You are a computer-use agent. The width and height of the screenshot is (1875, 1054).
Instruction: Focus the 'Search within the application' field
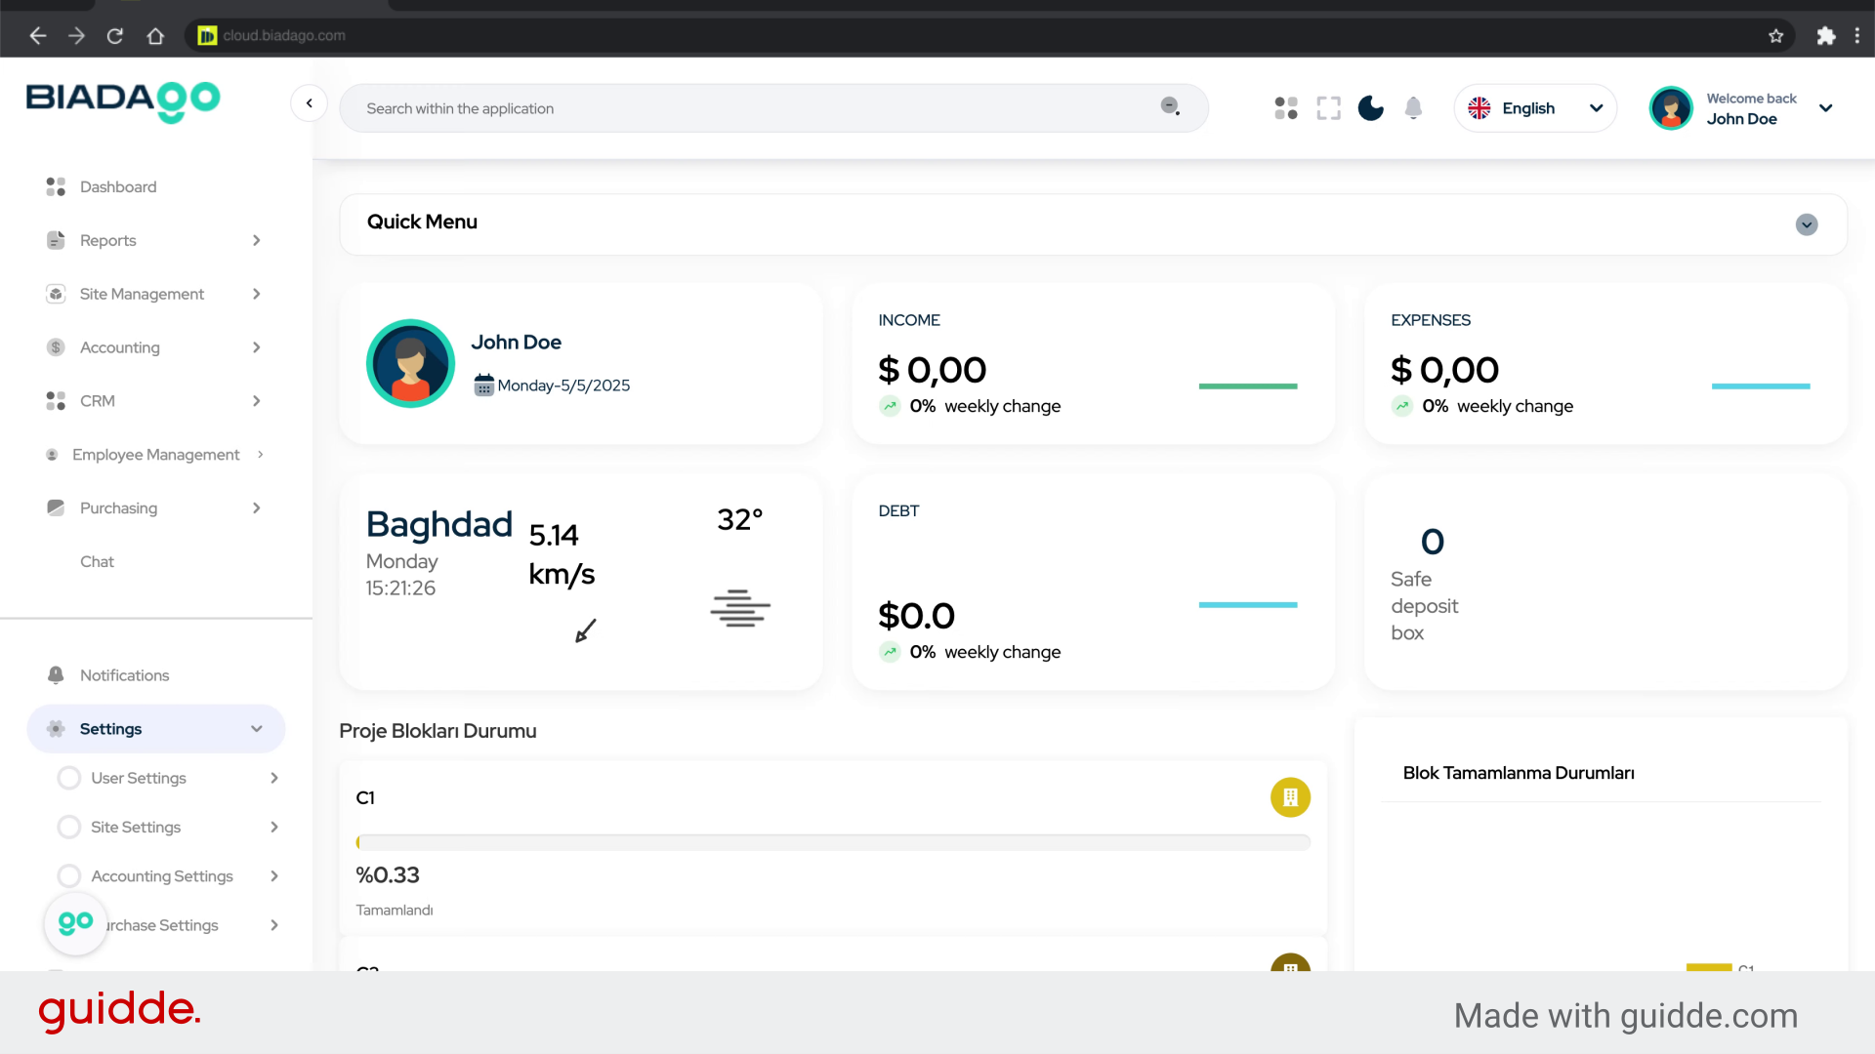(752, 108)
